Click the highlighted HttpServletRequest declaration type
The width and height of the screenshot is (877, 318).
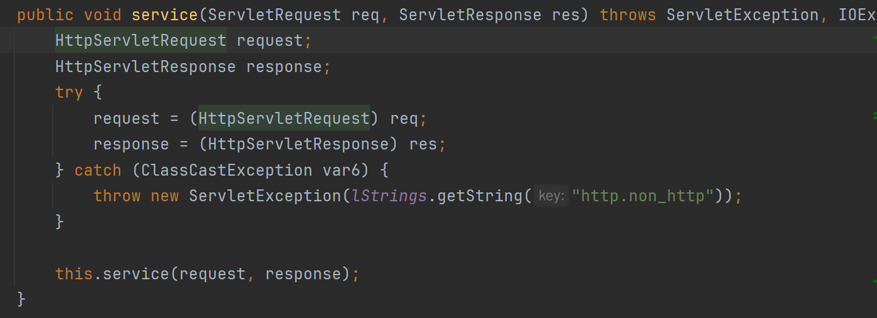point(141,40)
